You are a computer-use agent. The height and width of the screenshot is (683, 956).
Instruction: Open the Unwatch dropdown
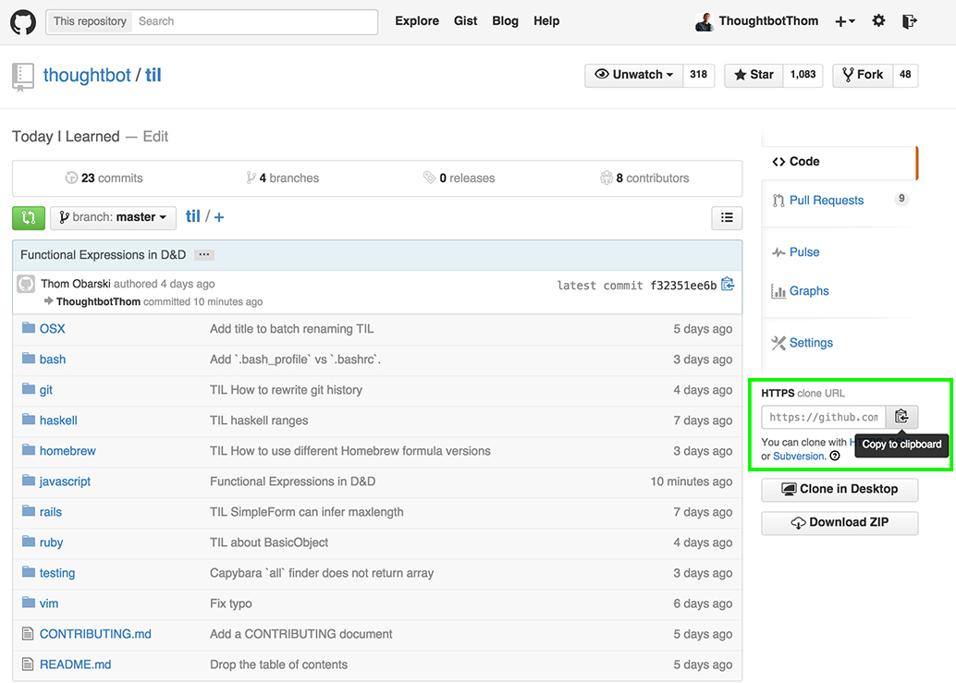(x=634, y=75)
